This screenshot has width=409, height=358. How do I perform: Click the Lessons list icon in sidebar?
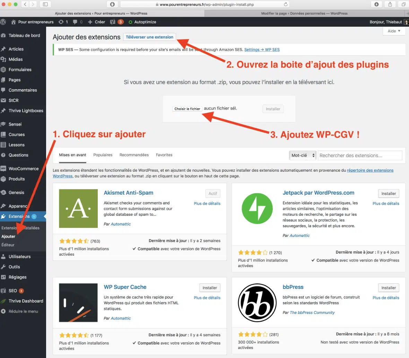3,145
